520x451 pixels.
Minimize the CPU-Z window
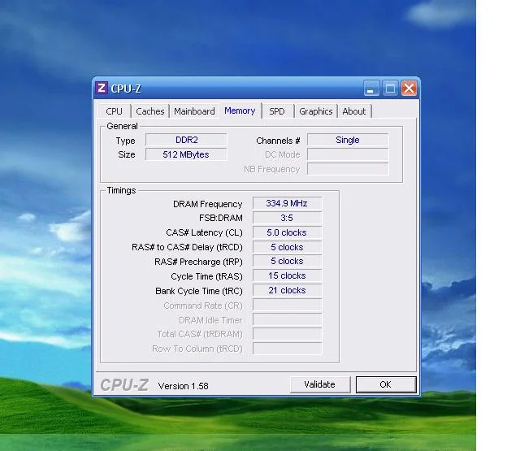click(371, 89)
